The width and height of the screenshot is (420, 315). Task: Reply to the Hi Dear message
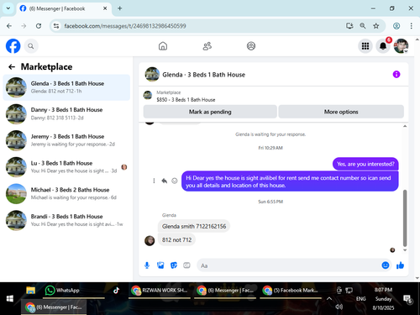pyautogui.click(x=165, y=181)
